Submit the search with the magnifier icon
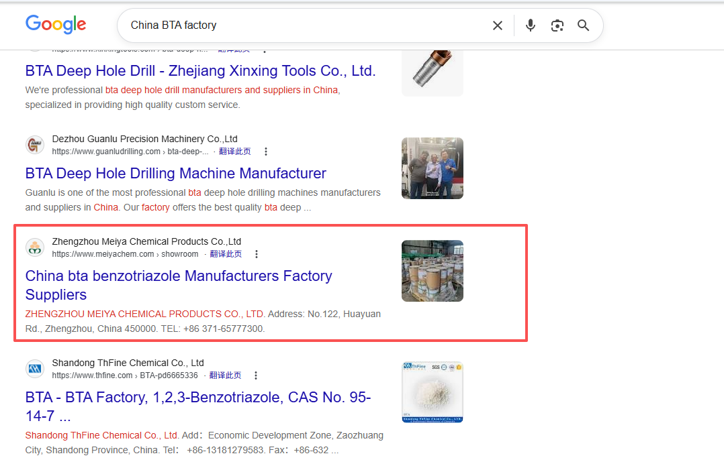724x468 pixels. click(x=583, y=25)
